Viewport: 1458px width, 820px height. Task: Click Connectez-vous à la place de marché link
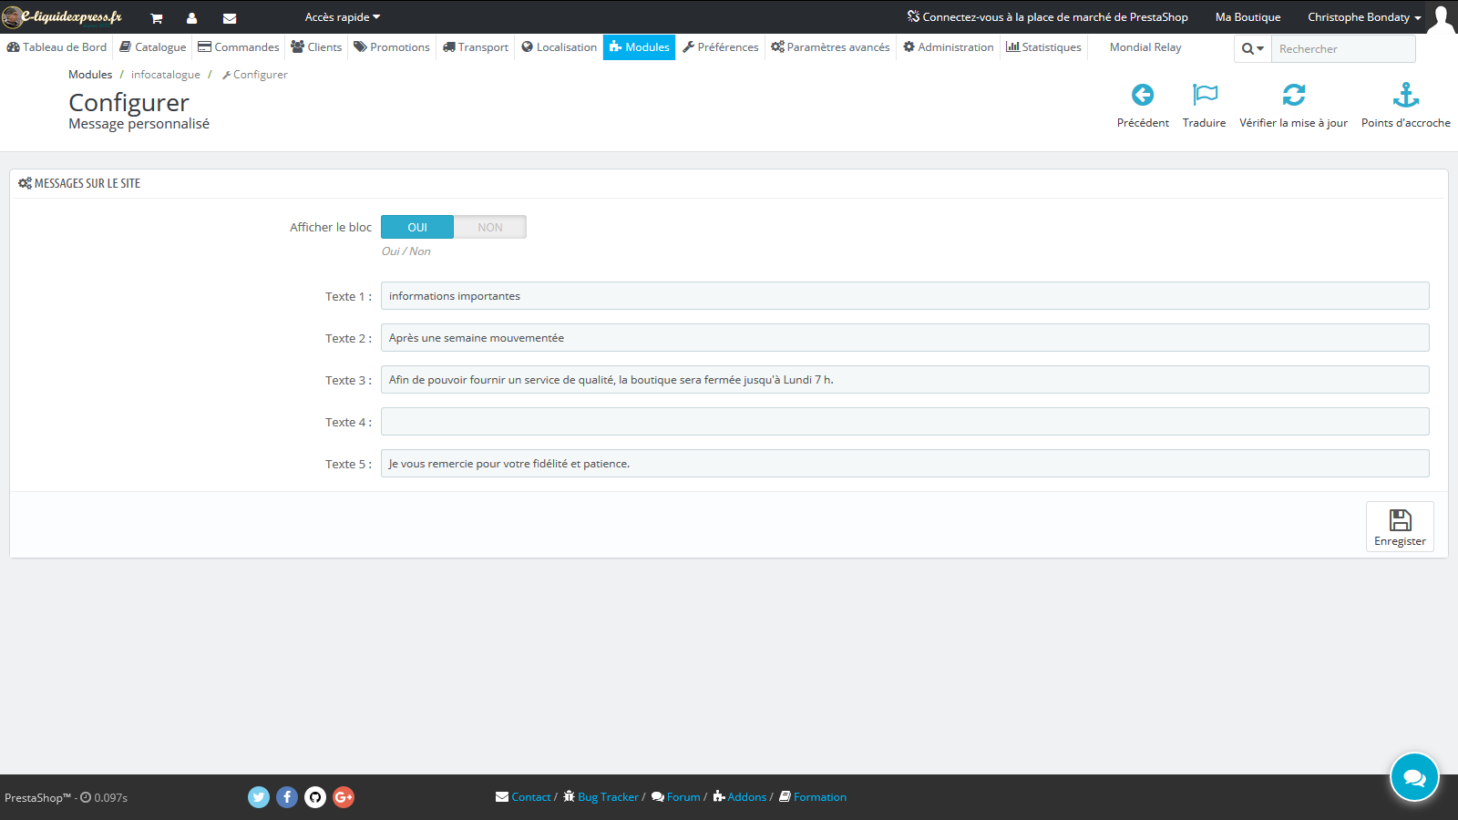click(1048, 17)
